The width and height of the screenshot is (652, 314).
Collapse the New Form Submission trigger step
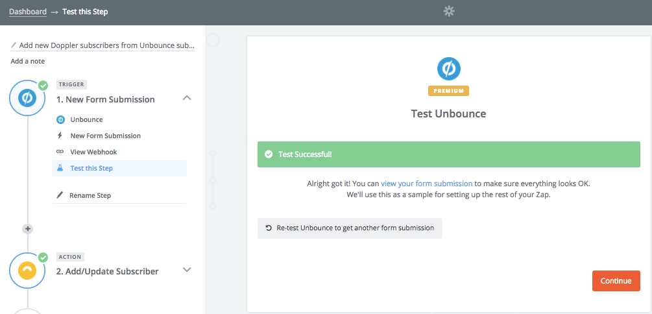click(x=187, y=98)
